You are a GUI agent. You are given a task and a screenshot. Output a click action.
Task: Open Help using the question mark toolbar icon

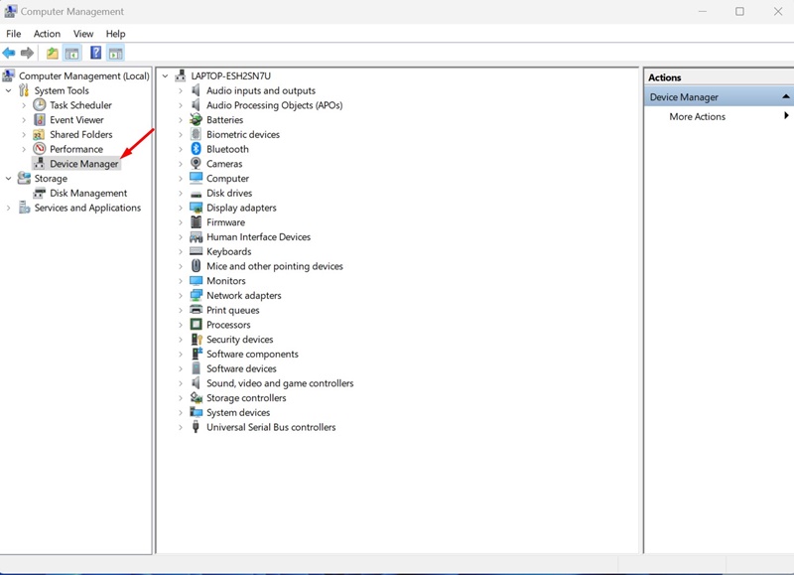point(93,52)
